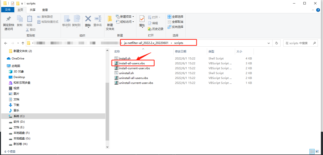Open the File (文件) tab
The image size is (323, 155).
point(8,10)
